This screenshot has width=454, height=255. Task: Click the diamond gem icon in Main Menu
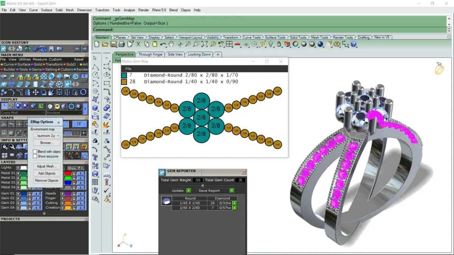point(11,84)
